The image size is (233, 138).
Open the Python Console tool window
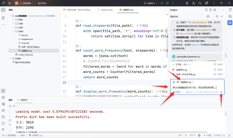click(3, 98)
